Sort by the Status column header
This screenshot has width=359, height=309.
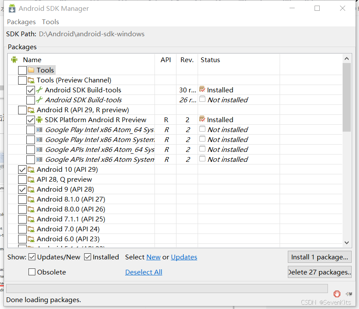point(239,60)
